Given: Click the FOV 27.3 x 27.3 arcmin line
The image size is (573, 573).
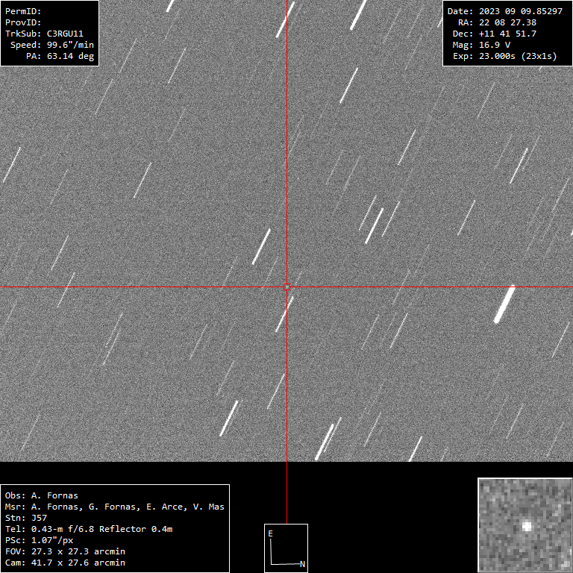Looking at the screenshot, I should pyautogui.click(x=65, y=551).
